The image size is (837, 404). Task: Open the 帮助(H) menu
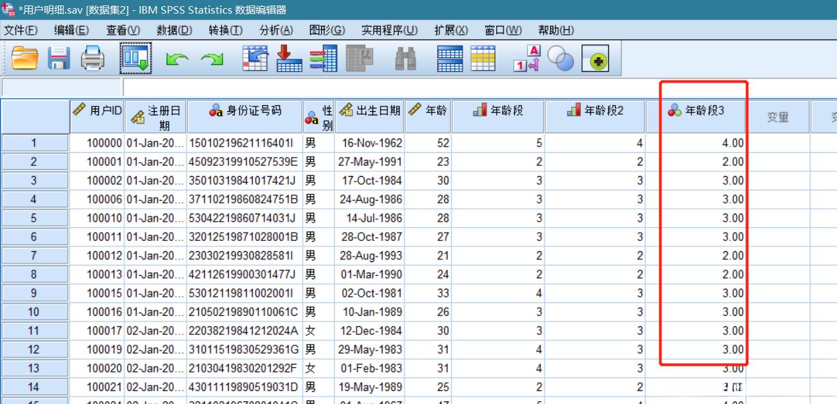click(556, 30)
